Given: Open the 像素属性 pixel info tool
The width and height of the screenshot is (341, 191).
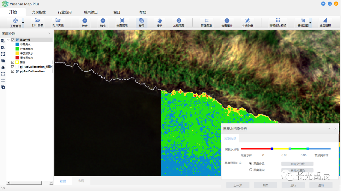Looking at the screenshot, I should 227,22.
